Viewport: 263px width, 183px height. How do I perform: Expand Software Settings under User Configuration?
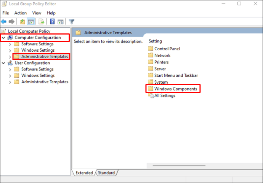pos(10,69)
